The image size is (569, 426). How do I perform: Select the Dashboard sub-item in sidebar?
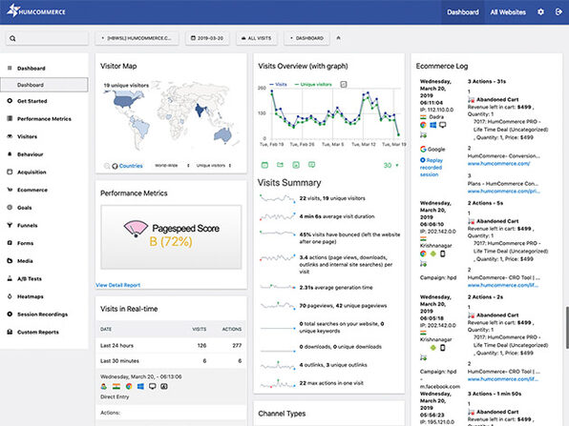pyautogui.click(x=44, y=85)
